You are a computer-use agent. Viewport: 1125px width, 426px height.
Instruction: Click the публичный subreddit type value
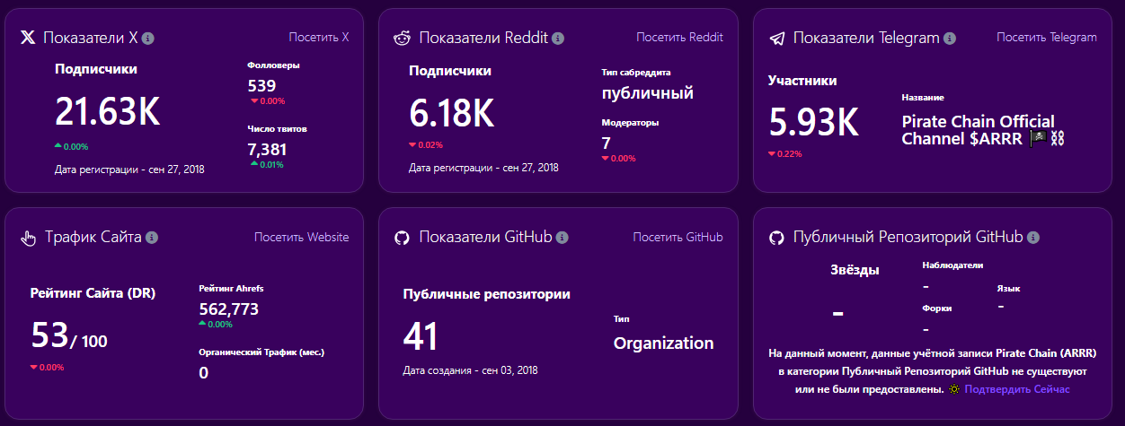click(x=647, y=93)
